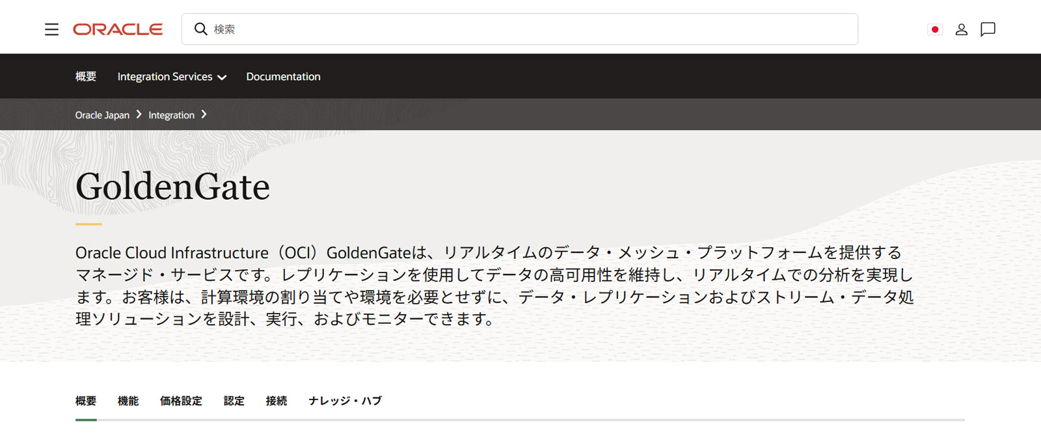Viewport: 1041px width, 445px height.
Task: Switch to the 認定 tab
Action: coord(234,401)
